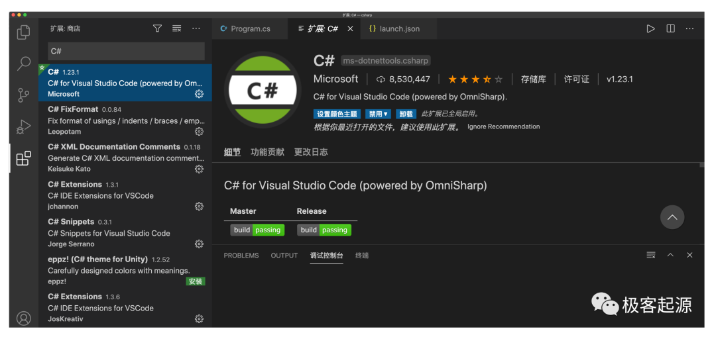The width and height of the screenshot is (716, 337).
Task: Click the Master build passing badge
Action: click(257, 230)
